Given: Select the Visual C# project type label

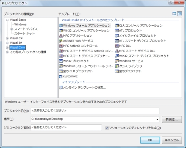Looking at the screenshot, I should [16, 38].
